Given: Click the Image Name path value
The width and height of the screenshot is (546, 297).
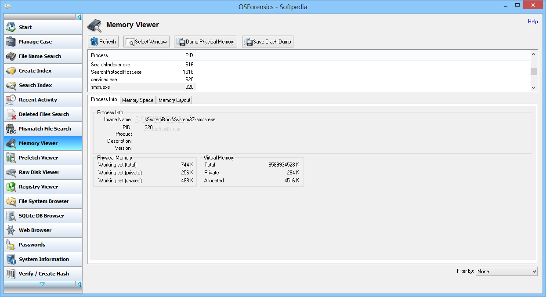Looking at the screenshot, I should click(180, 120).
